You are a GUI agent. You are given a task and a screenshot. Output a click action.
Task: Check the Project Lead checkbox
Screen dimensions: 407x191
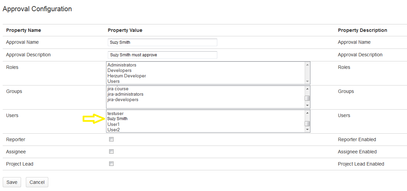pos(111,164)
